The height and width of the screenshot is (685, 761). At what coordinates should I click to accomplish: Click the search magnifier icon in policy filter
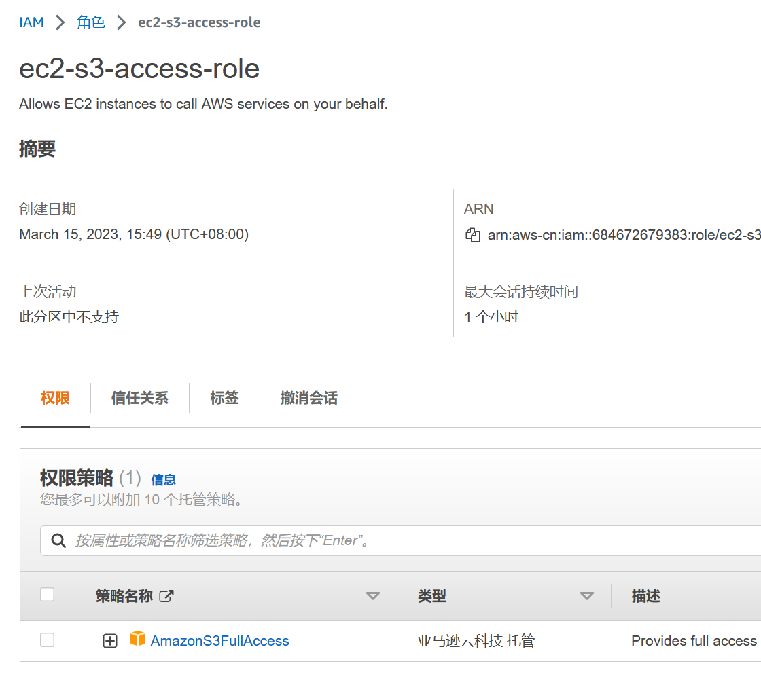(x=58, y=540)
